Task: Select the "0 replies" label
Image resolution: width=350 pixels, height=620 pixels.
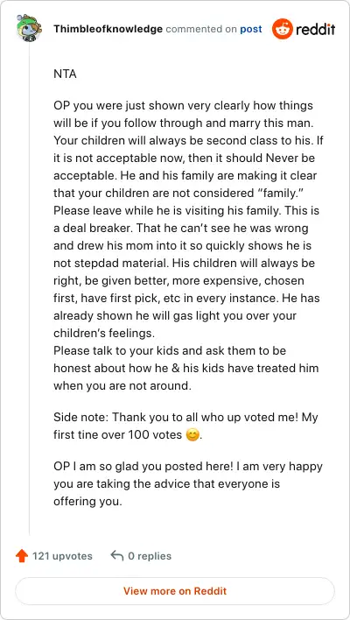Action: click(150, 556)
